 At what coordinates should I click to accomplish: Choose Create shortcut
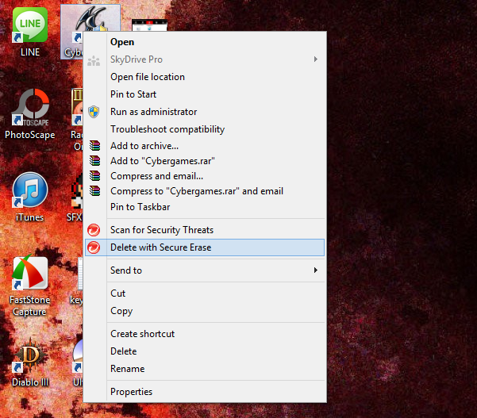[205, 334]
